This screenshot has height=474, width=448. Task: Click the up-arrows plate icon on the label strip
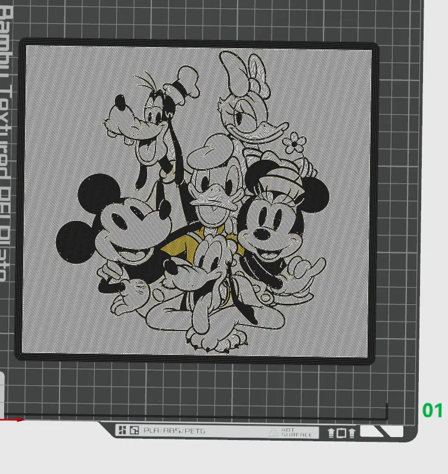[341, 433]
